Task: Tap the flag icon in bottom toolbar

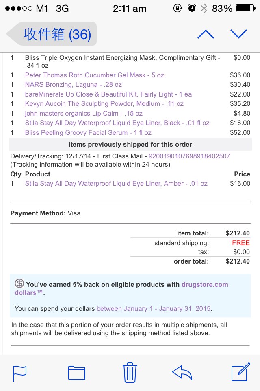Action: click(19, 373)
